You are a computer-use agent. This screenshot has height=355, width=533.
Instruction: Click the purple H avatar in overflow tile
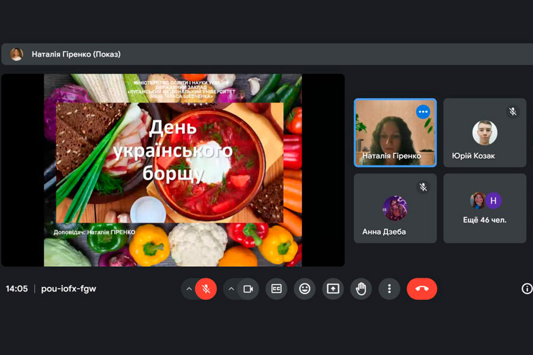[x=493, y=201]
